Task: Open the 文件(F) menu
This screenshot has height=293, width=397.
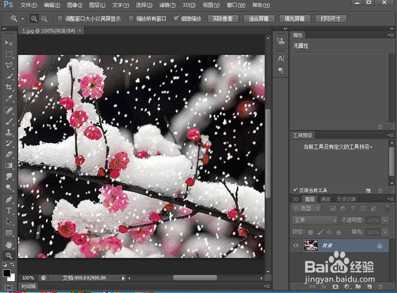Action: [29, 5]
